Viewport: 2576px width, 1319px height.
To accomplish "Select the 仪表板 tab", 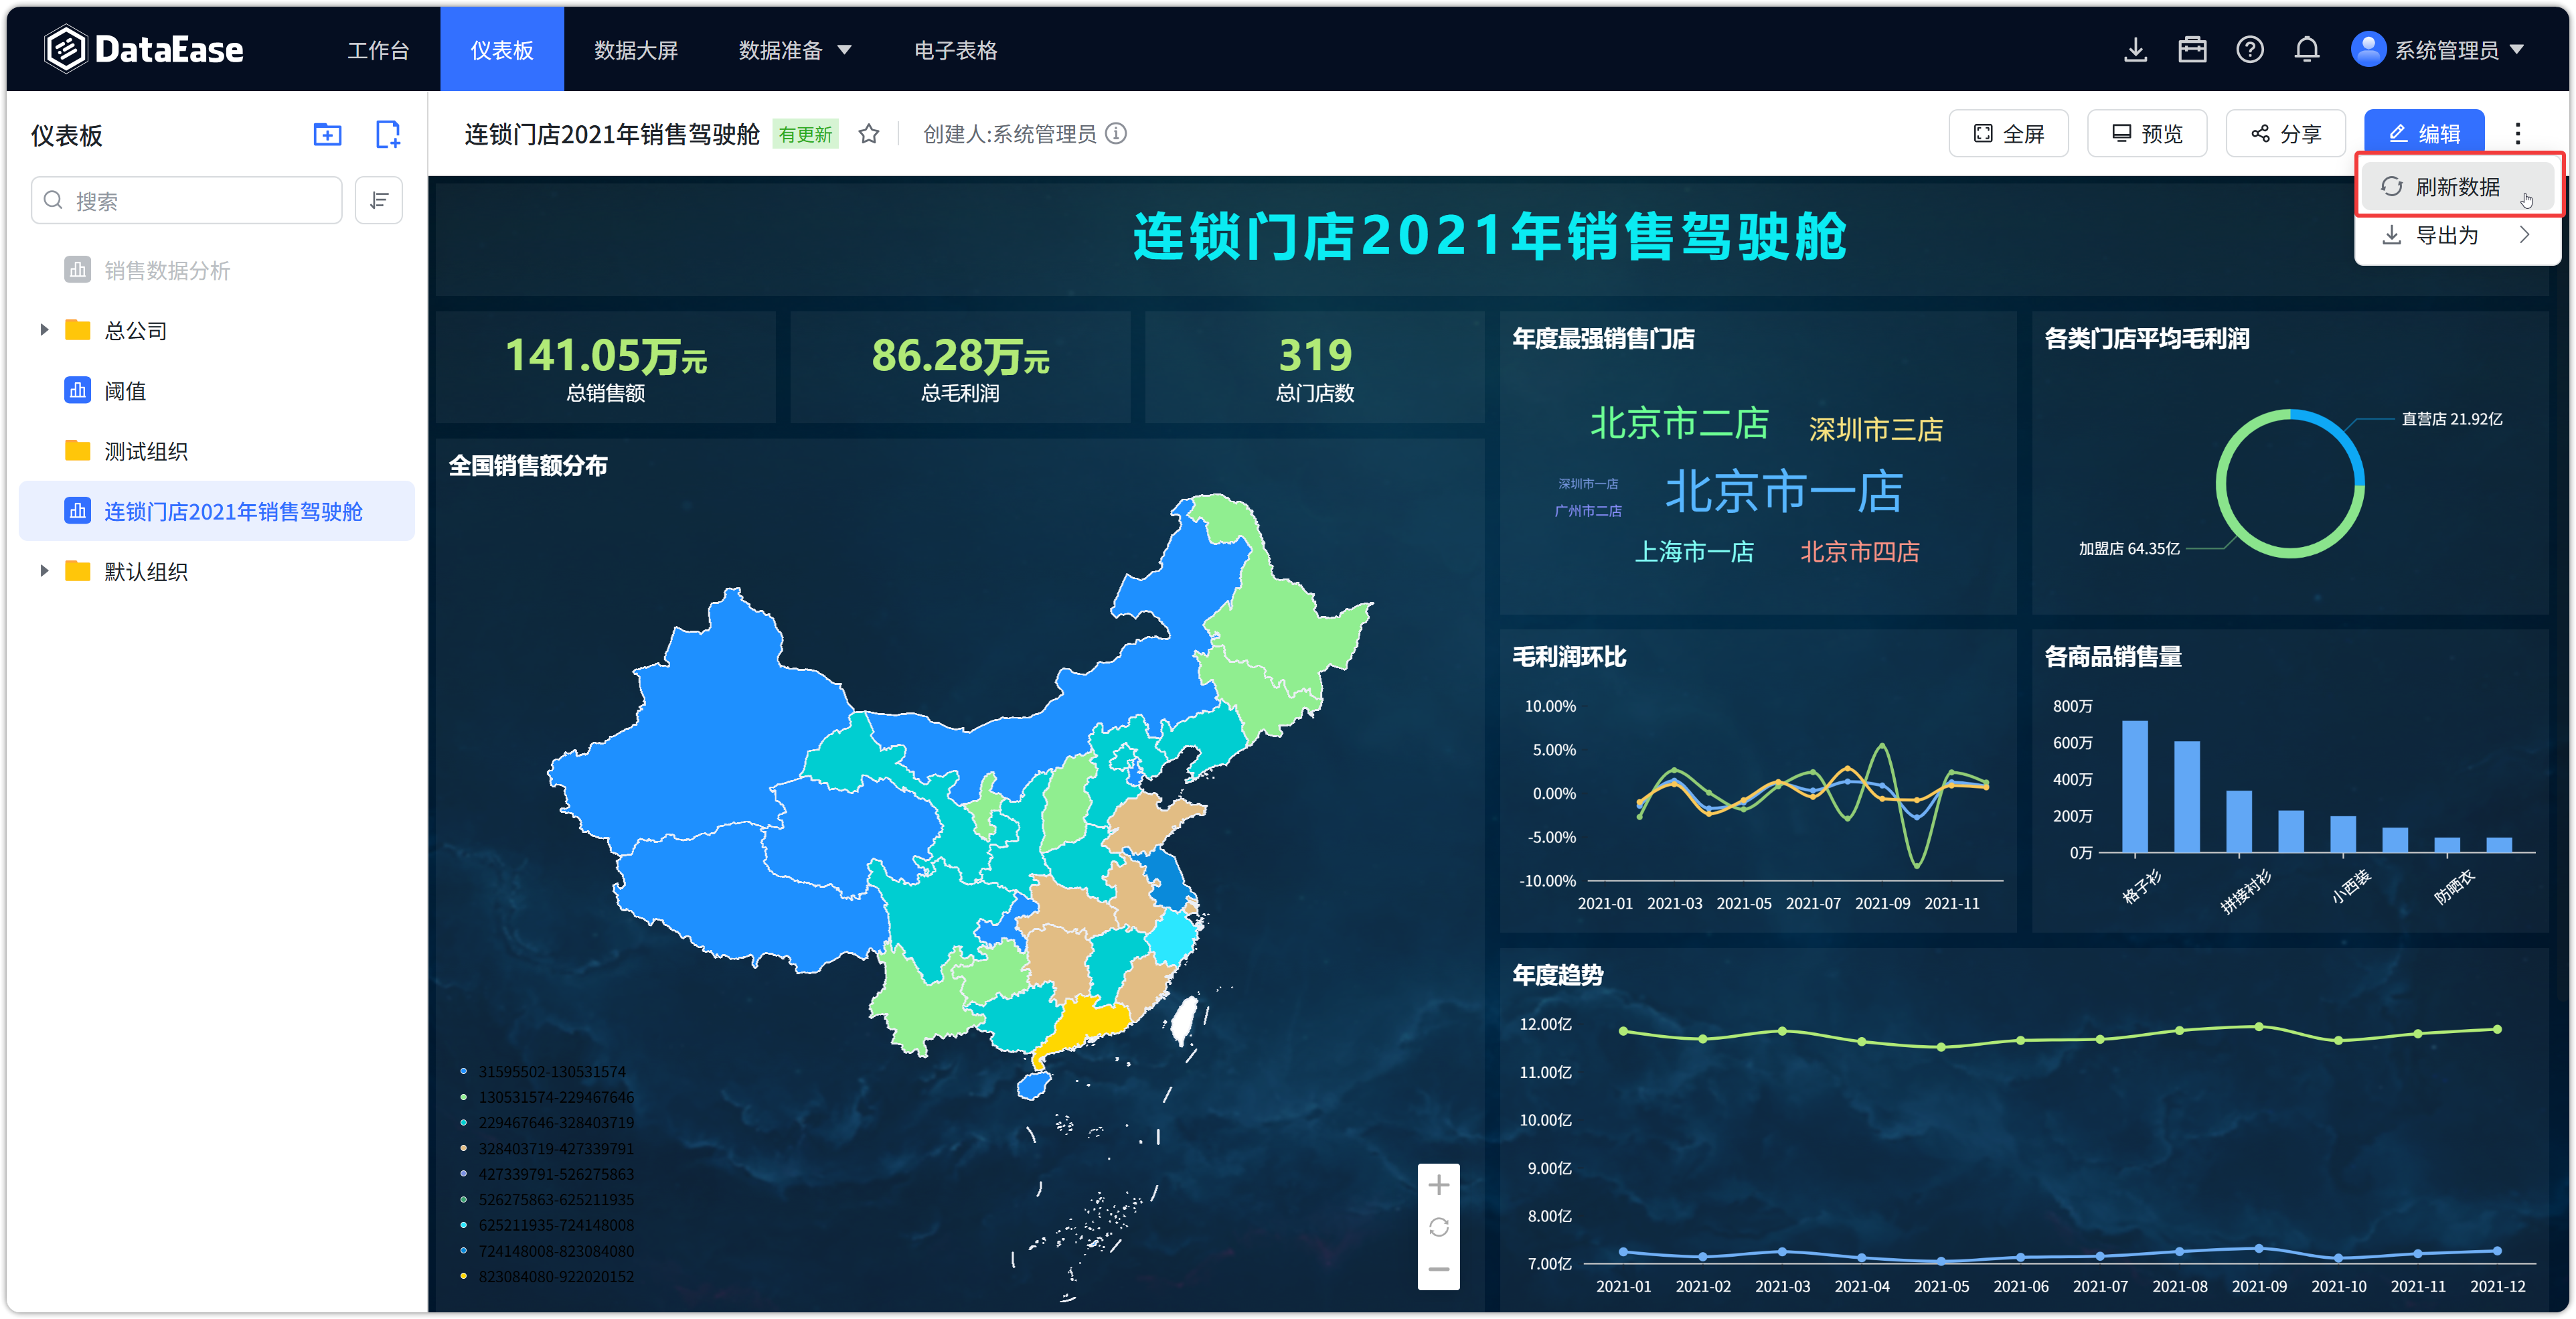I will 502,50.
